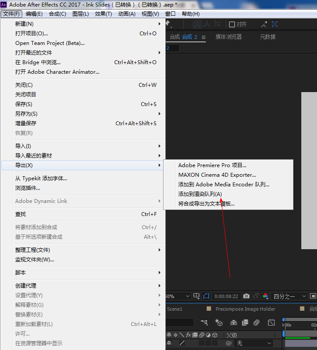The image size is (317, 350).
Task: Click the 合成 timeline tab color label
Action: pos(302,309)
